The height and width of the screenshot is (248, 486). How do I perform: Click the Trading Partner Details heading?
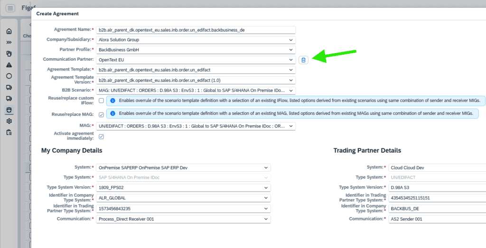point(367,150)
